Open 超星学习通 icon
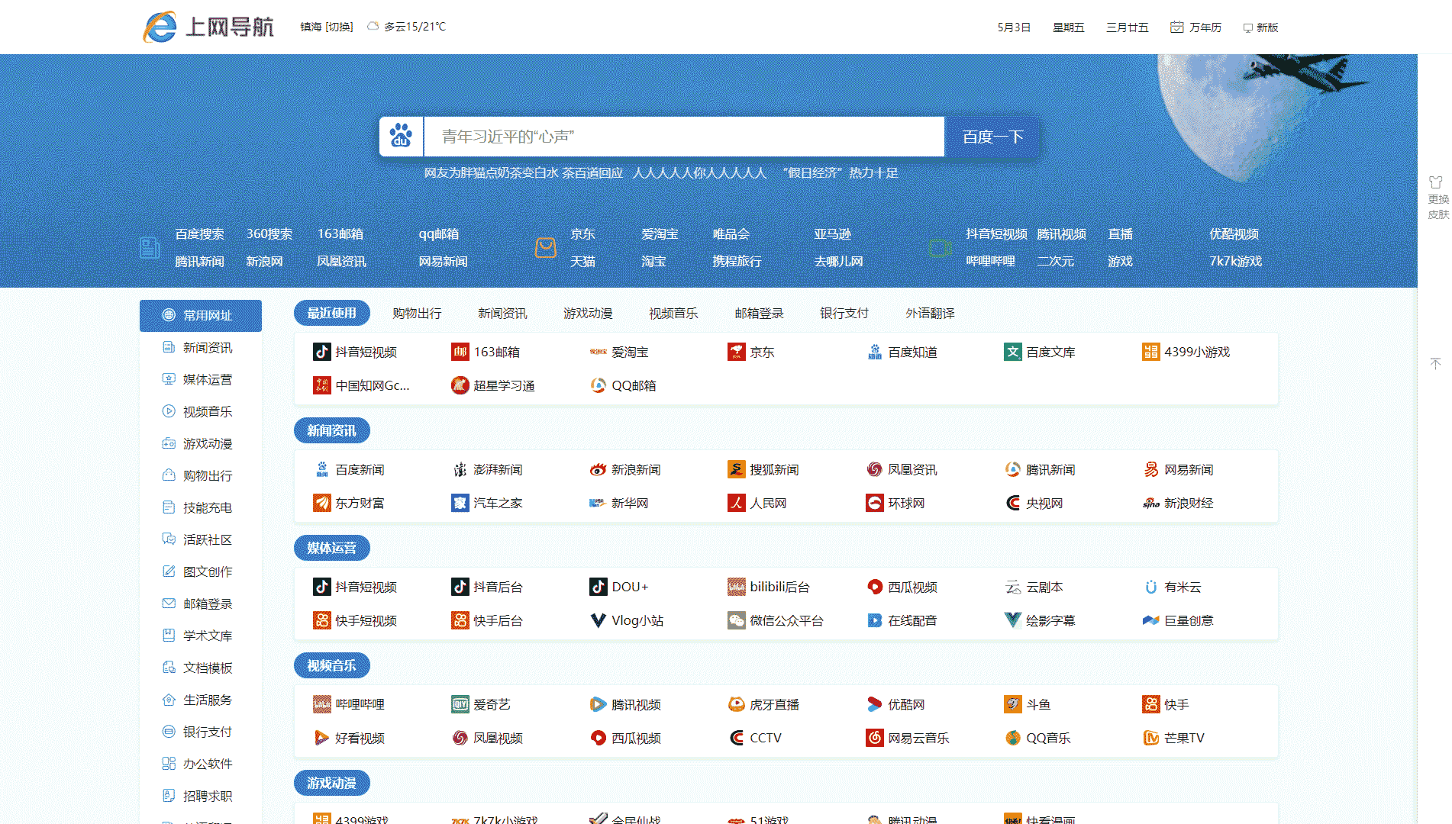Screen dimensions: 1452x824 tap(460, 385)
